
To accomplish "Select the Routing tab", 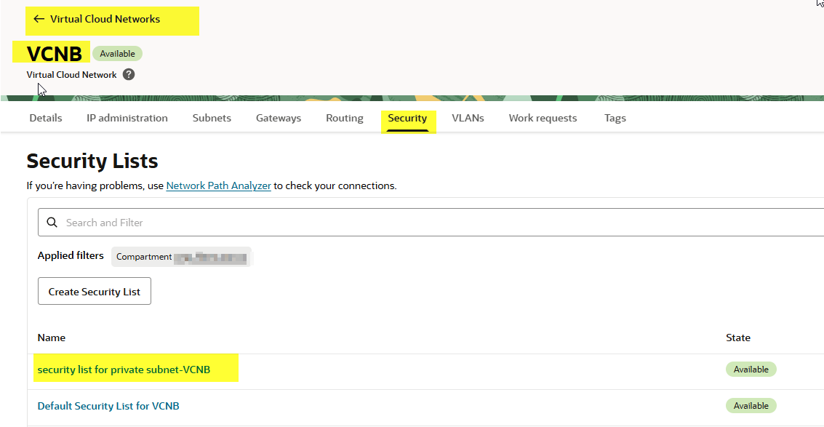I will [344, 118].
